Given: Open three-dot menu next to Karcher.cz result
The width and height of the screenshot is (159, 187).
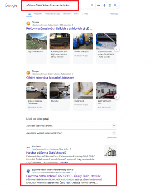Looking at the screenshot, I should point(70,149).
